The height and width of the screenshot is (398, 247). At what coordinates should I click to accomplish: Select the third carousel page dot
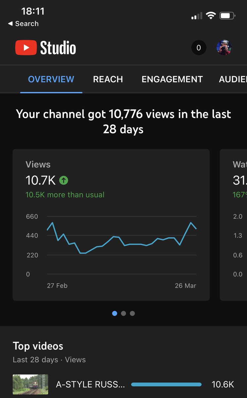coord(132,313)
